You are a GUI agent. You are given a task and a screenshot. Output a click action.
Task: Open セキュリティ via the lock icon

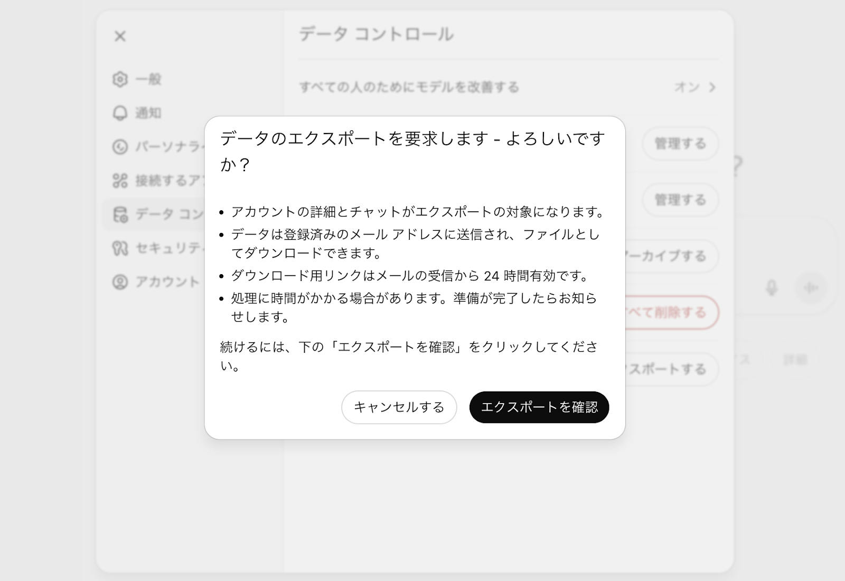pyautogui.click(x=120, y=248)
